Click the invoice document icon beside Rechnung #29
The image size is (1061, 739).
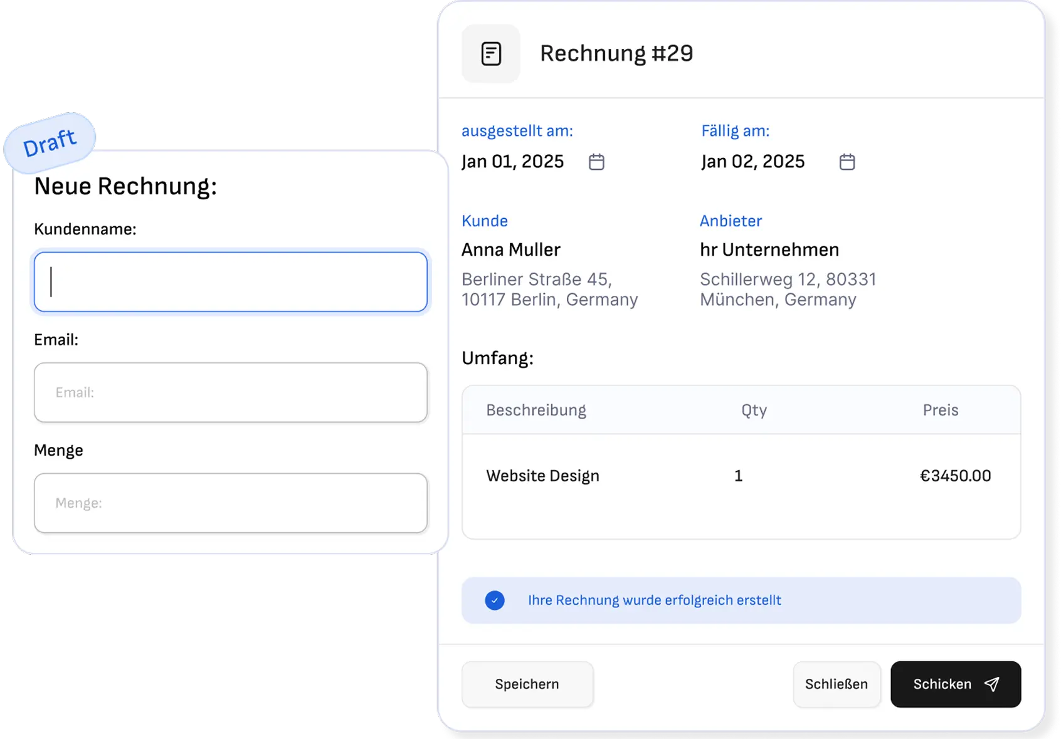(x=491, y=53)
